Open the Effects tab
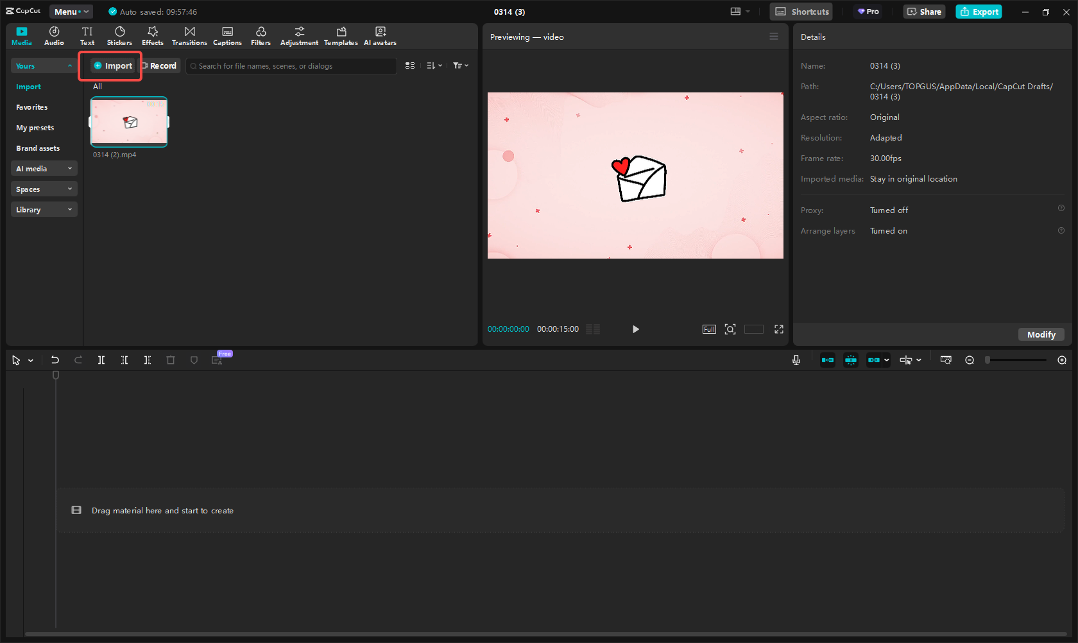The image size is (1078, 643). click(153, 36)
